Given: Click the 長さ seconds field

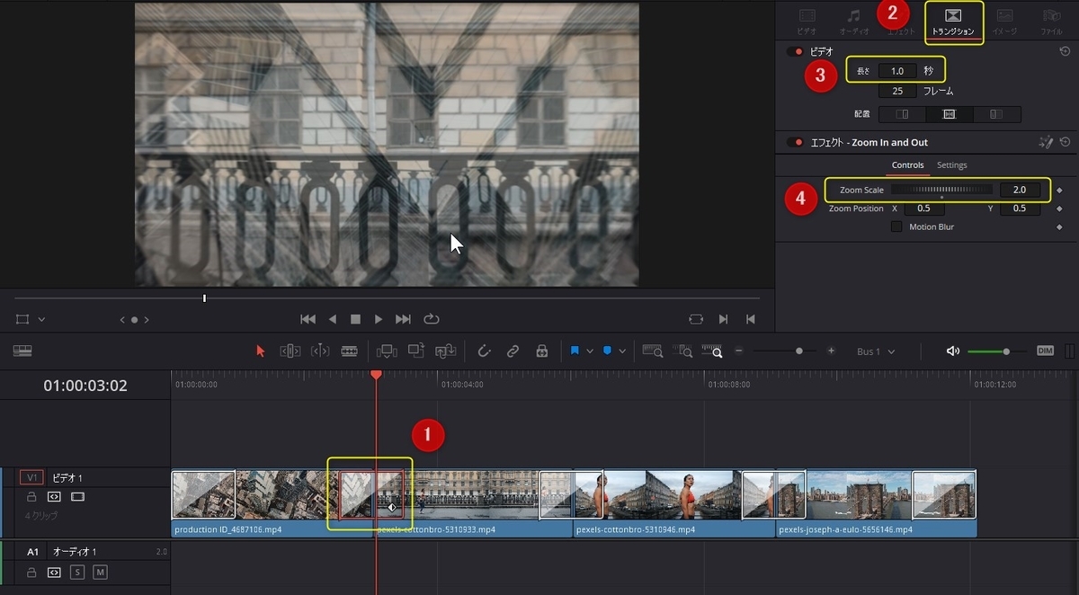Looking at the screenshot, I should (x=897, y=71).
